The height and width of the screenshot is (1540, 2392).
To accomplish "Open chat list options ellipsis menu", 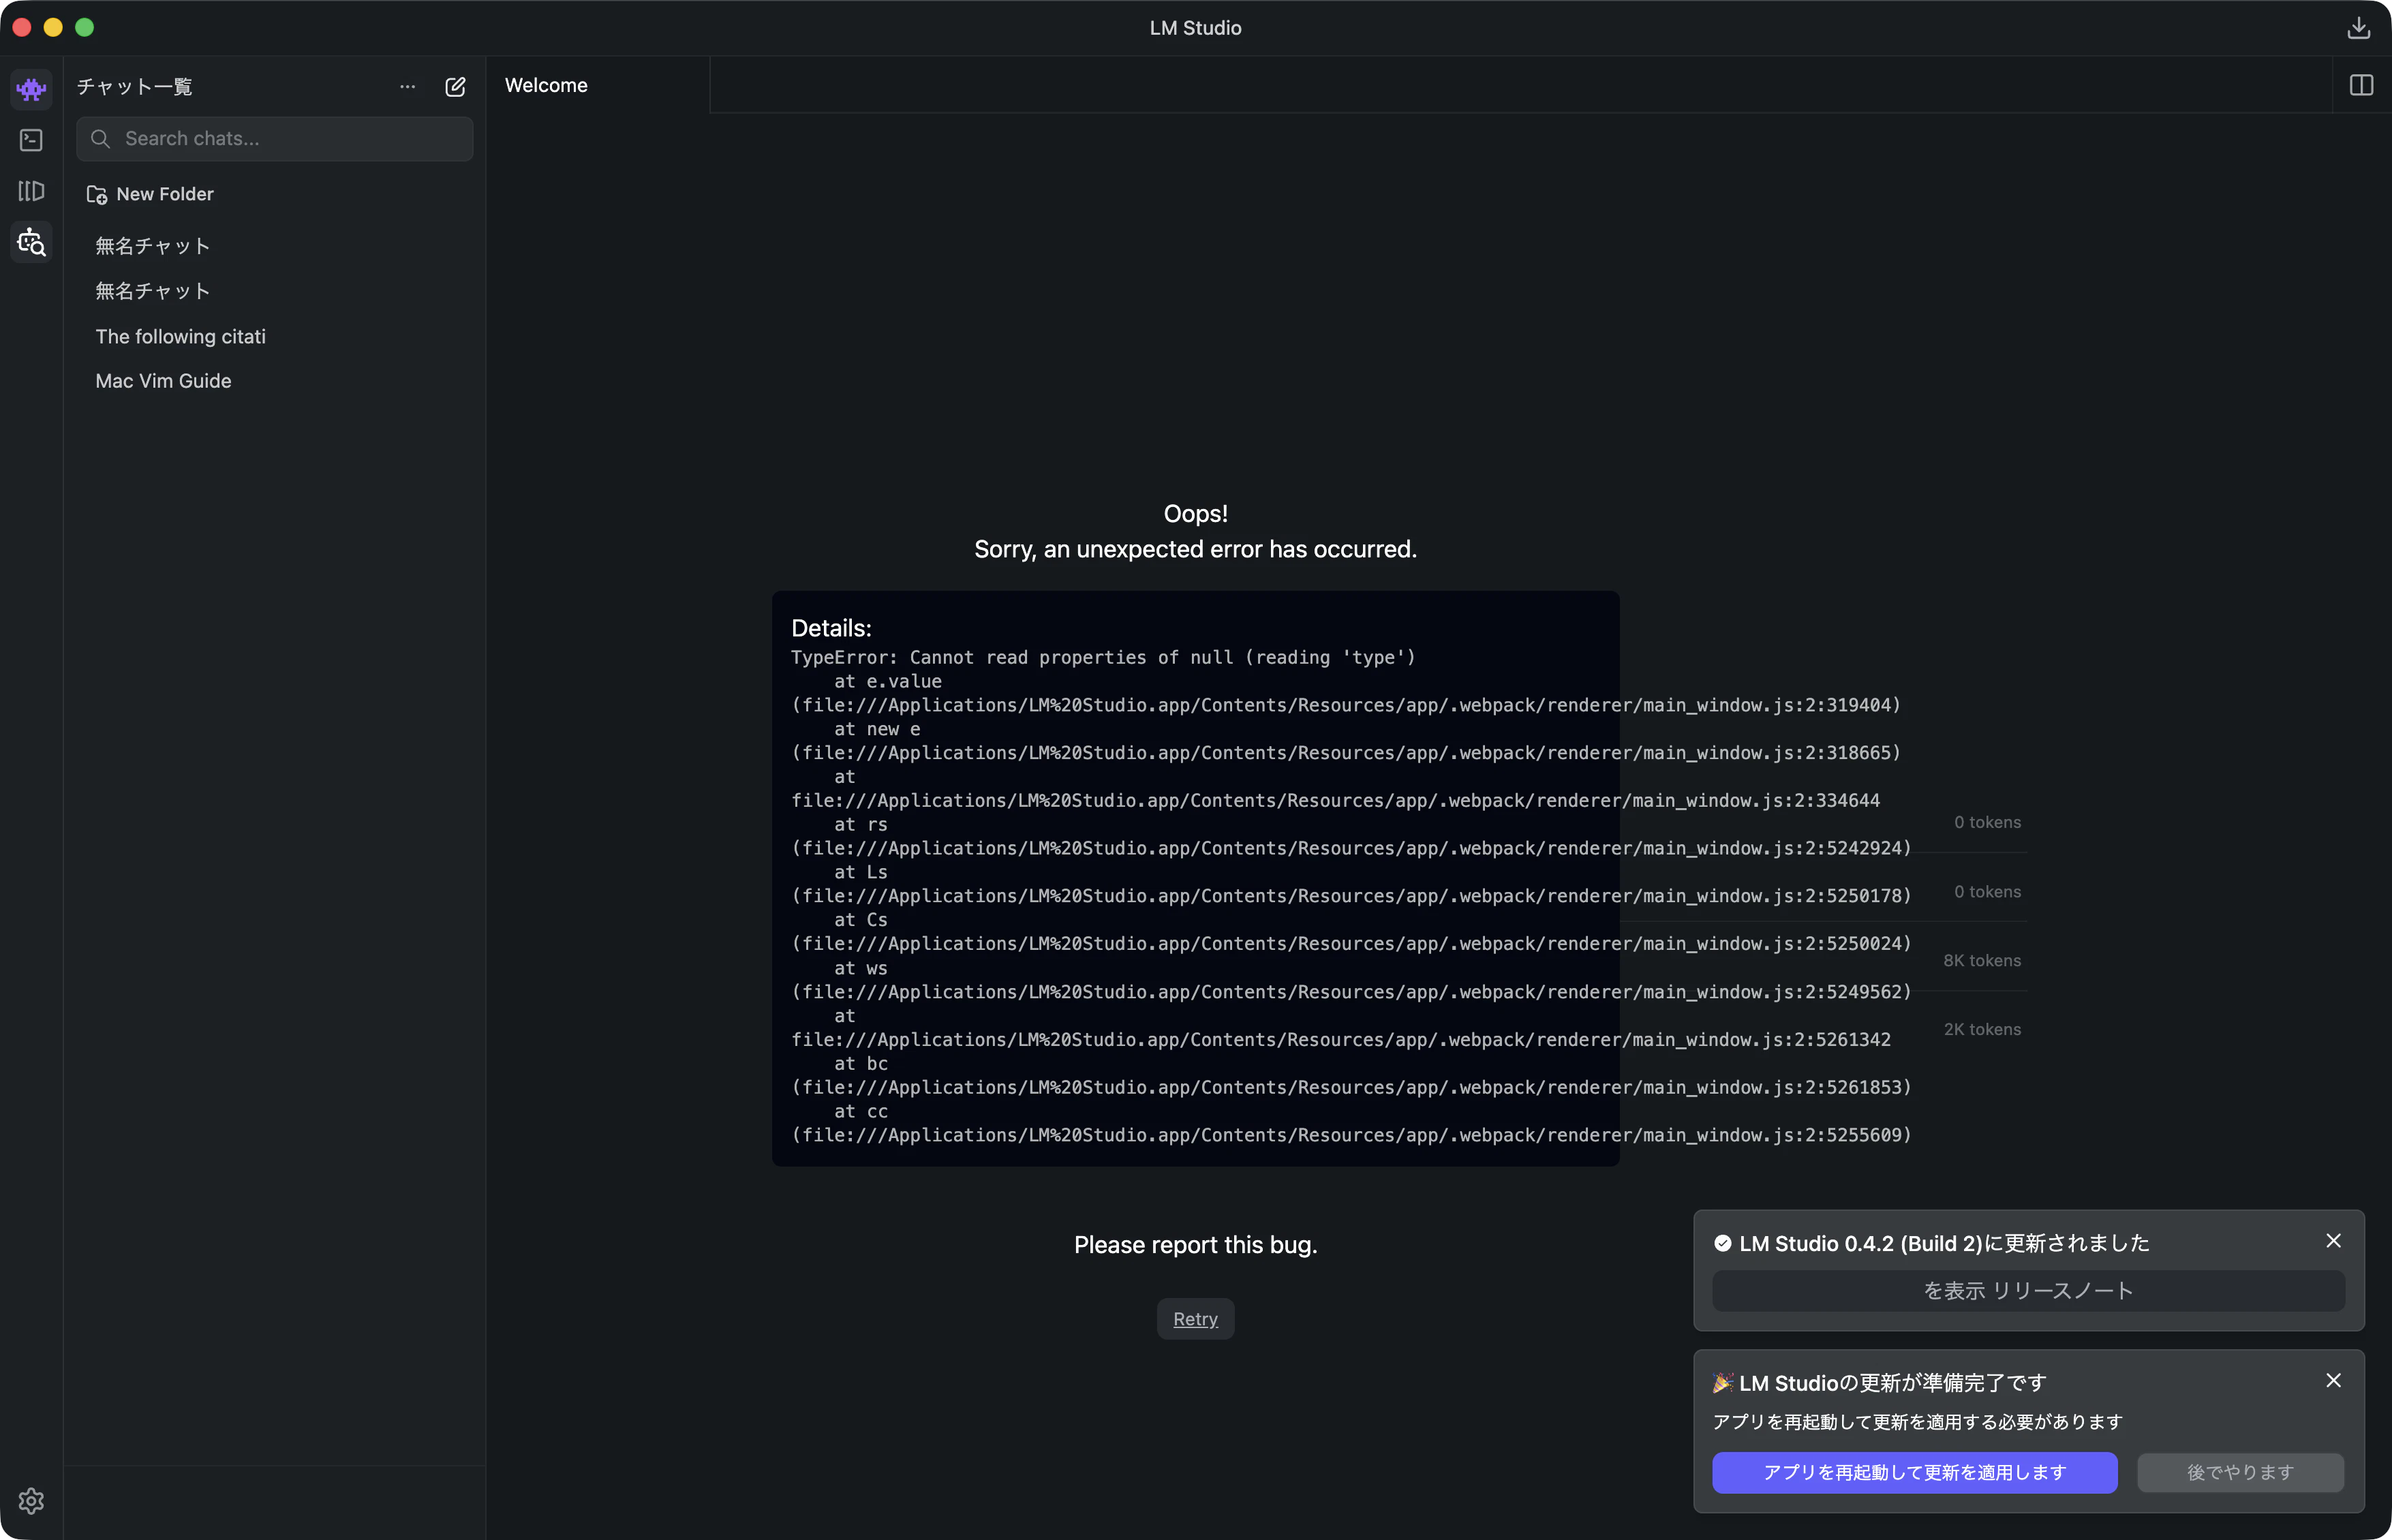I will click(407, 87).
